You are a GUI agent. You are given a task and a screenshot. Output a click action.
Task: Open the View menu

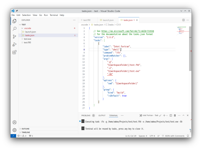[35, 15]
